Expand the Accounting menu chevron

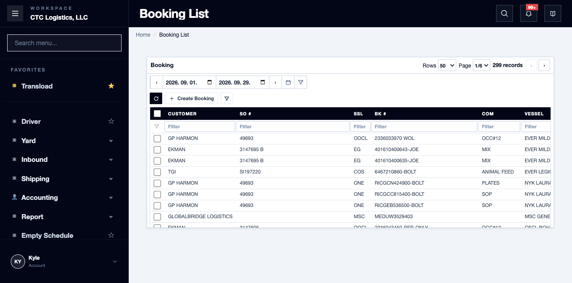click(111, 198)
